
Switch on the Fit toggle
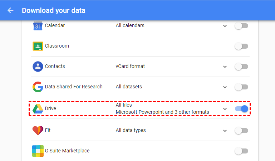point(241,131)
